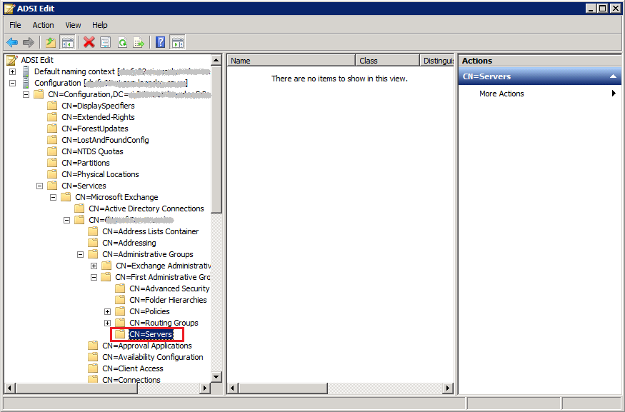Click the Export List toolbar icon

[139, 42]
